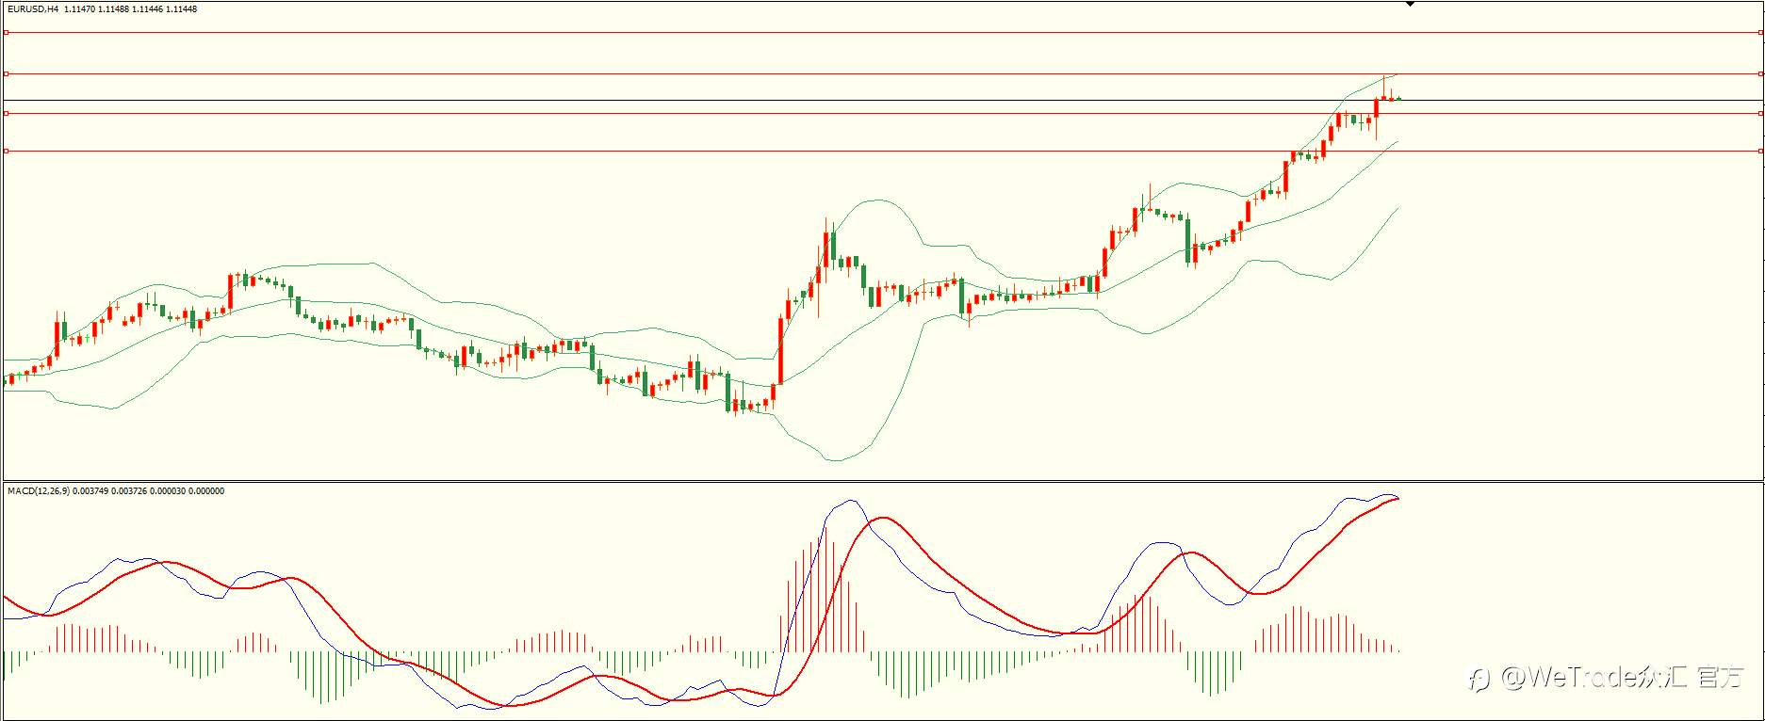Click the 0.003749 MACD value text
Viewport: 1765px width, 721px height.
tap(90, 490)
